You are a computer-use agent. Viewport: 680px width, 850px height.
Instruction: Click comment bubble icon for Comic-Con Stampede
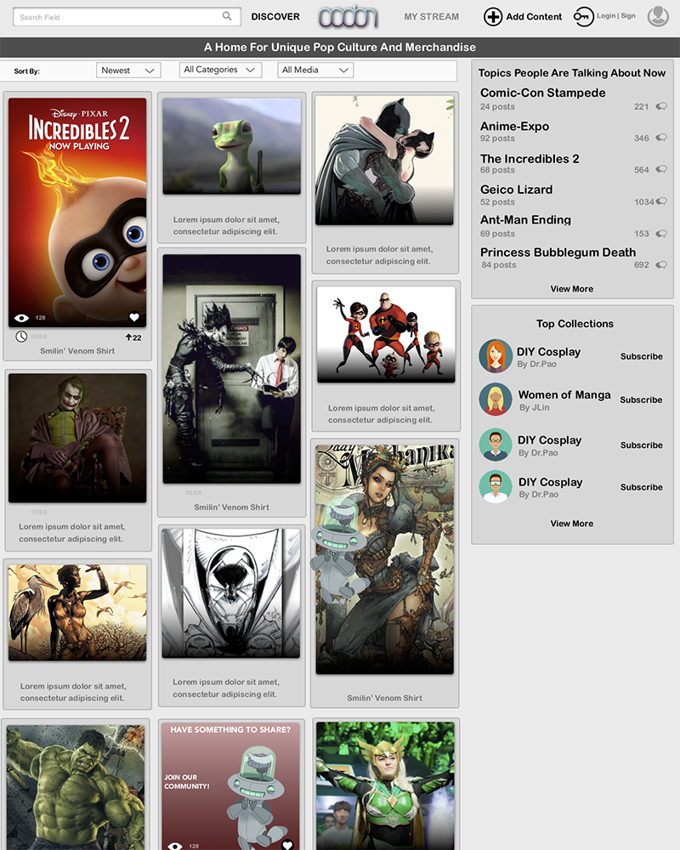click(x=661, y=107)
